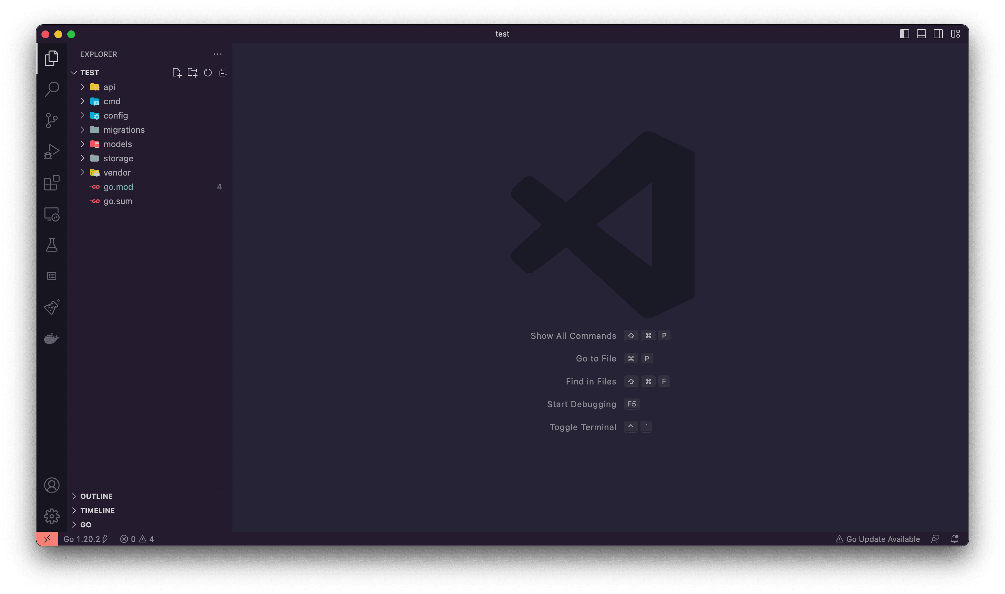Click the Find in Files label
The width and height of the screenshot is (1005, 594).
click(x=591, y=382)
